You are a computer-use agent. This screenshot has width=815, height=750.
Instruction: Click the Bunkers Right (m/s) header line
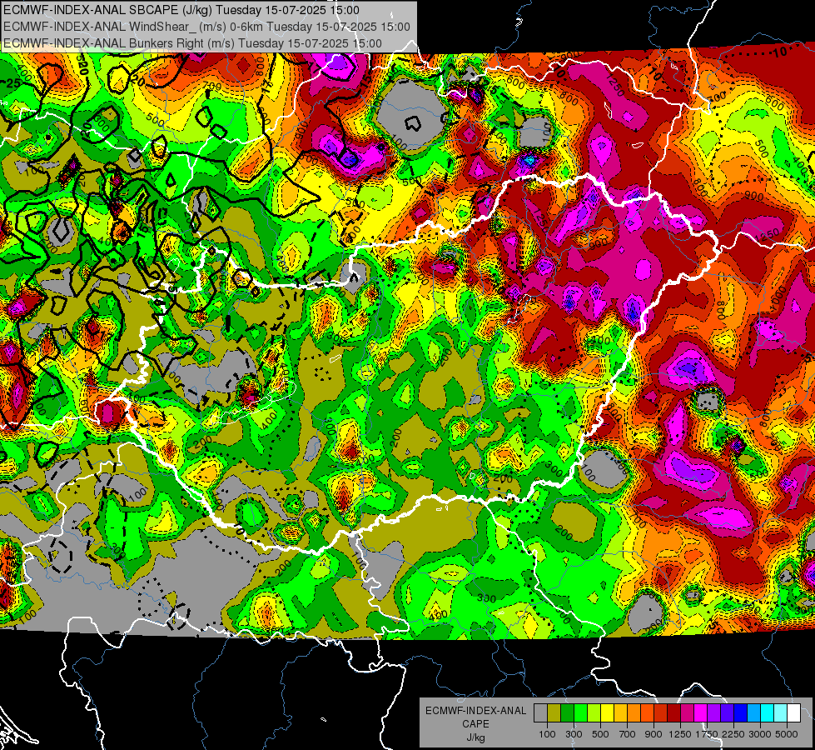coord(192,43)
